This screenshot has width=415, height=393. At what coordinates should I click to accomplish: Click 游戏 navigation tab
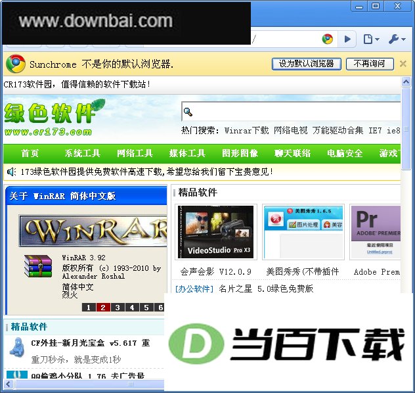389,153
